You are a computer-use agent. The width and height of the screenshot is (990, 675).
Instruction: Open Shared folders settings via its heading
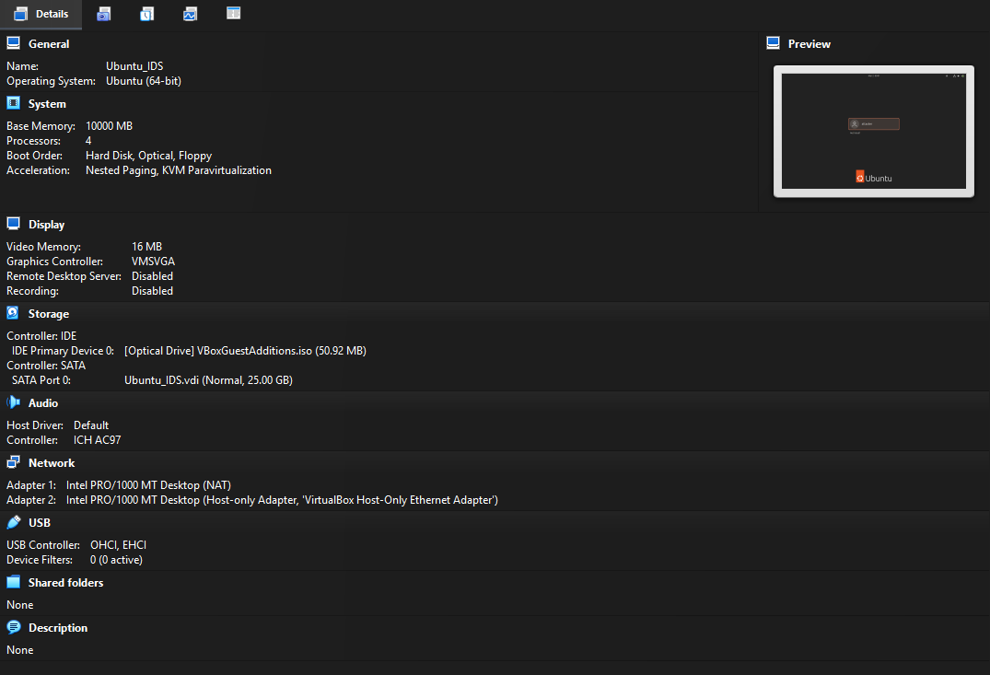[65, 583]
